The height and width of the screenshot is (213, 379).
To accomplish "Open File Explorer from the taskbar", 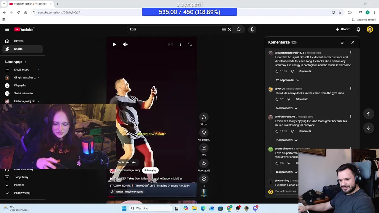I will tap(194, 208).
